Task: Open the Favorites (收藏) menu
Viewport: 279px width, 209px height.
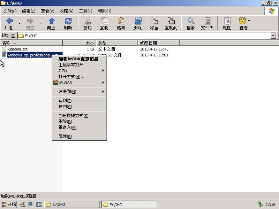Action: coord(66,11)
